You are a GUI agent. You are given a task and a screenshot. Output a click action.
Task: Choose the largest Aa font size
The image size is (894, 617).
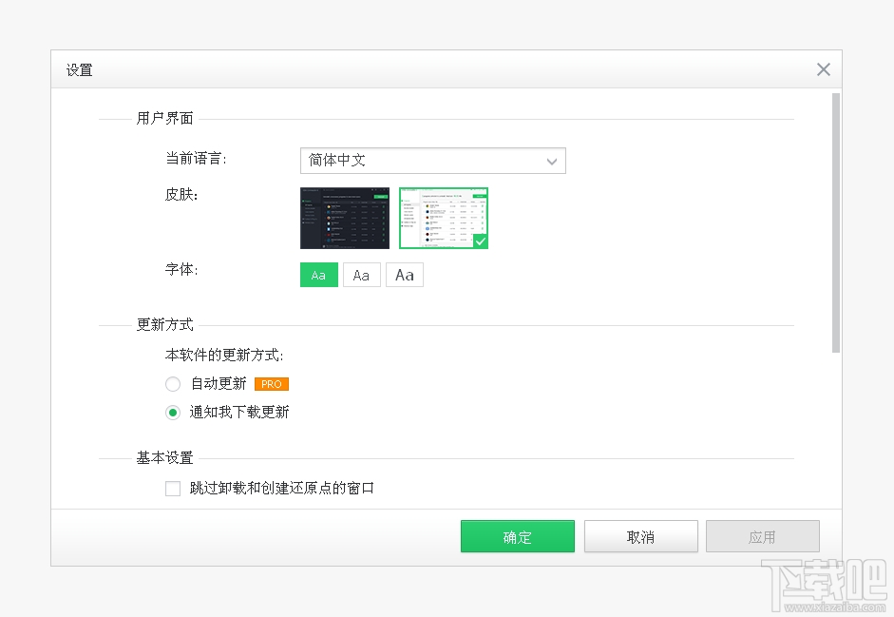tap(404, 275)
